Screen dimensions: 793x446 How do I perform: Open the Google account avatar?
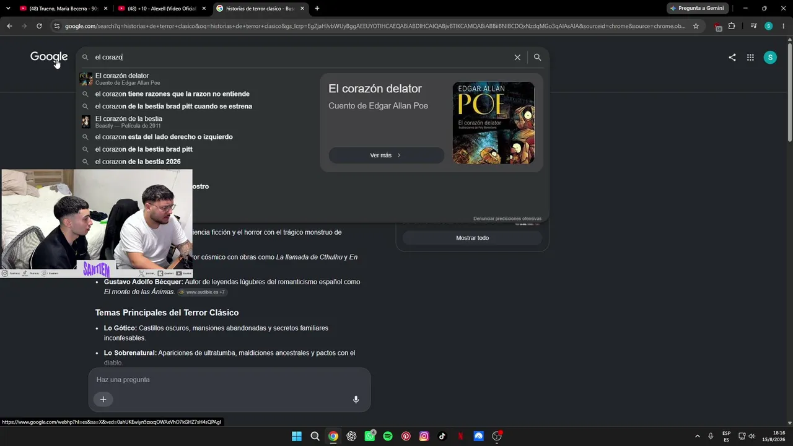coord(770,58)
